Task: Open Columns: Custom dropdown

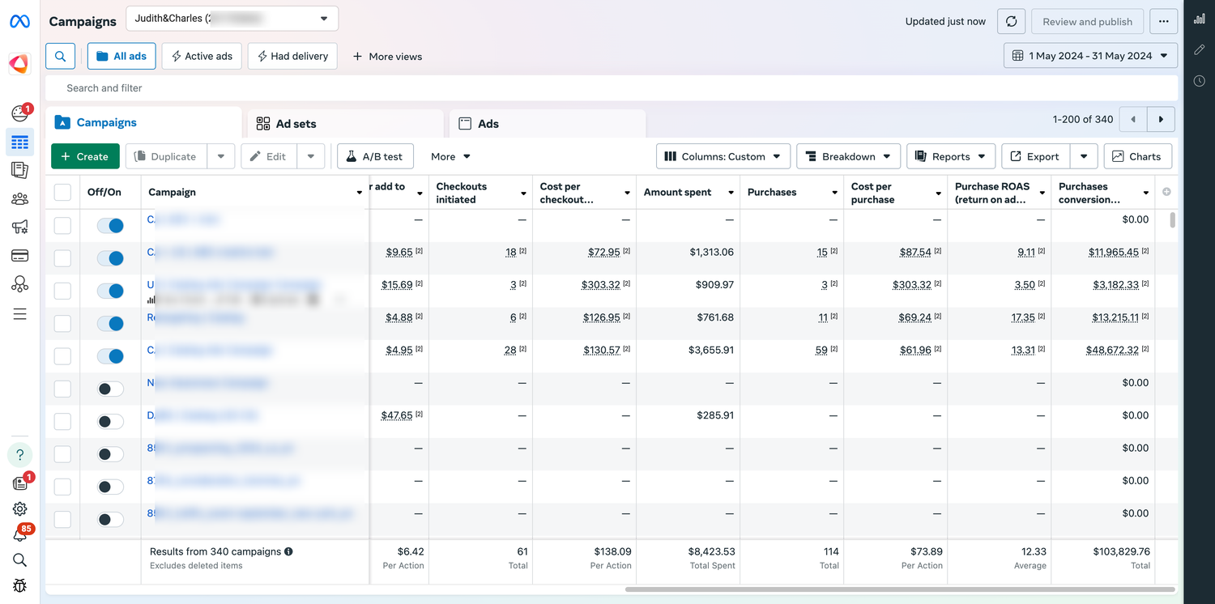Action: (x=723, y=156)
